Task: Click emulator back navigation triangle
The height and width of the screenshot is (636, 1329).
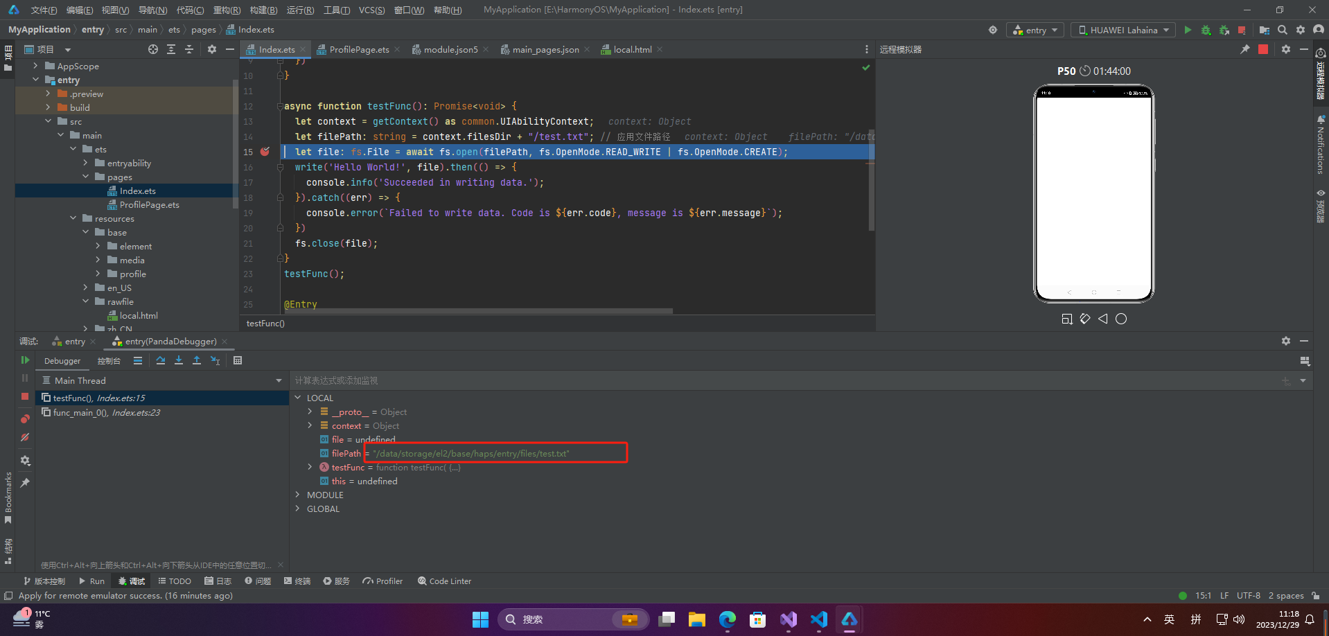Action: [1103, 319]
